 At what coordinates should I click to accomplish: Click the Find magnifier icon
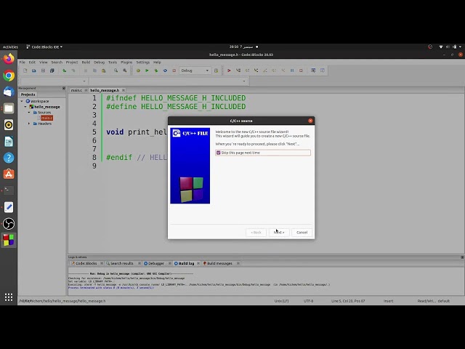pos(116,71)
